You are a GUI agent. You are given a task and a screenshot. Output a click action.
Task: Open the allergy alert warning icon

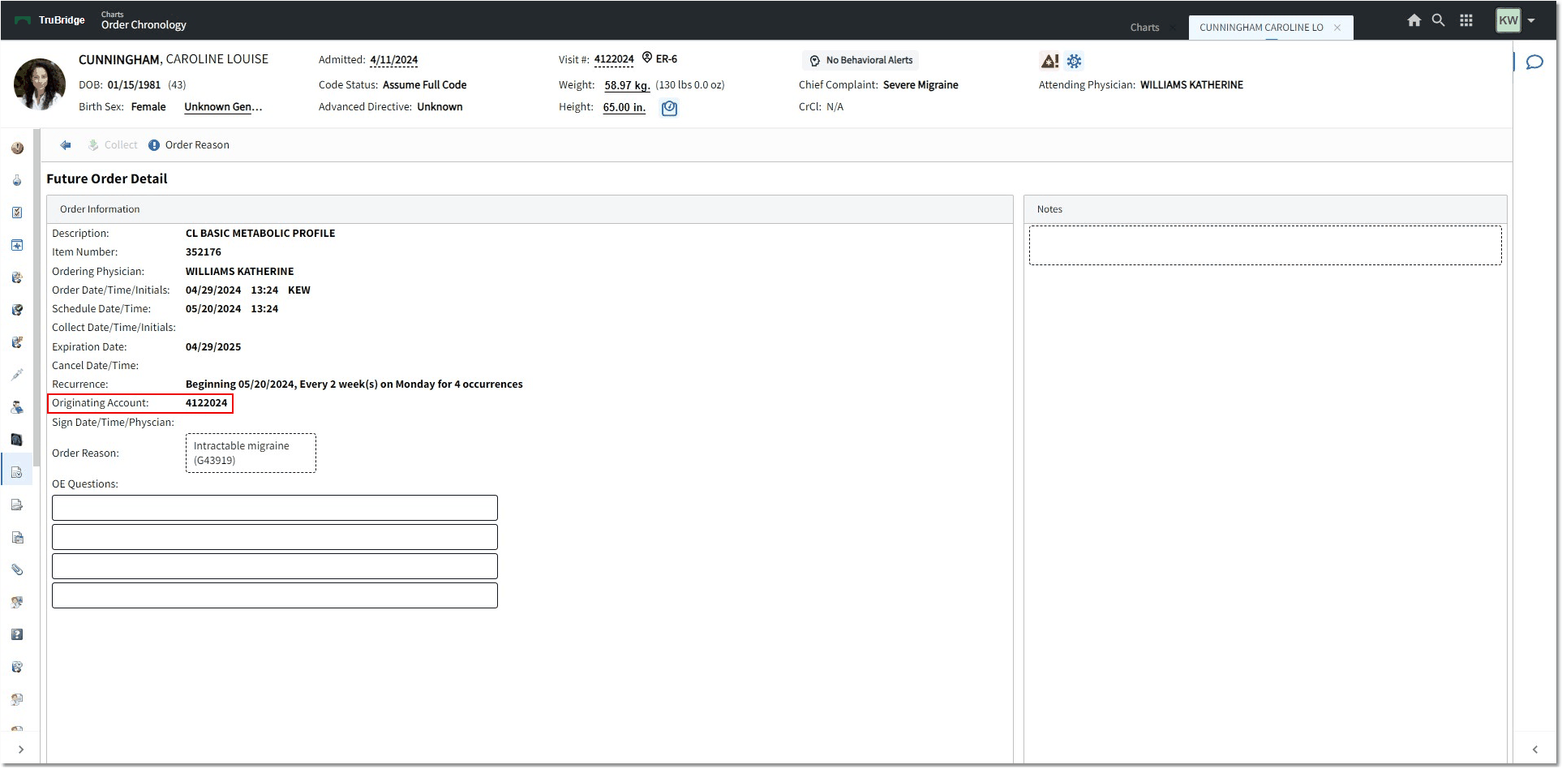click(x=1049, y=61)
